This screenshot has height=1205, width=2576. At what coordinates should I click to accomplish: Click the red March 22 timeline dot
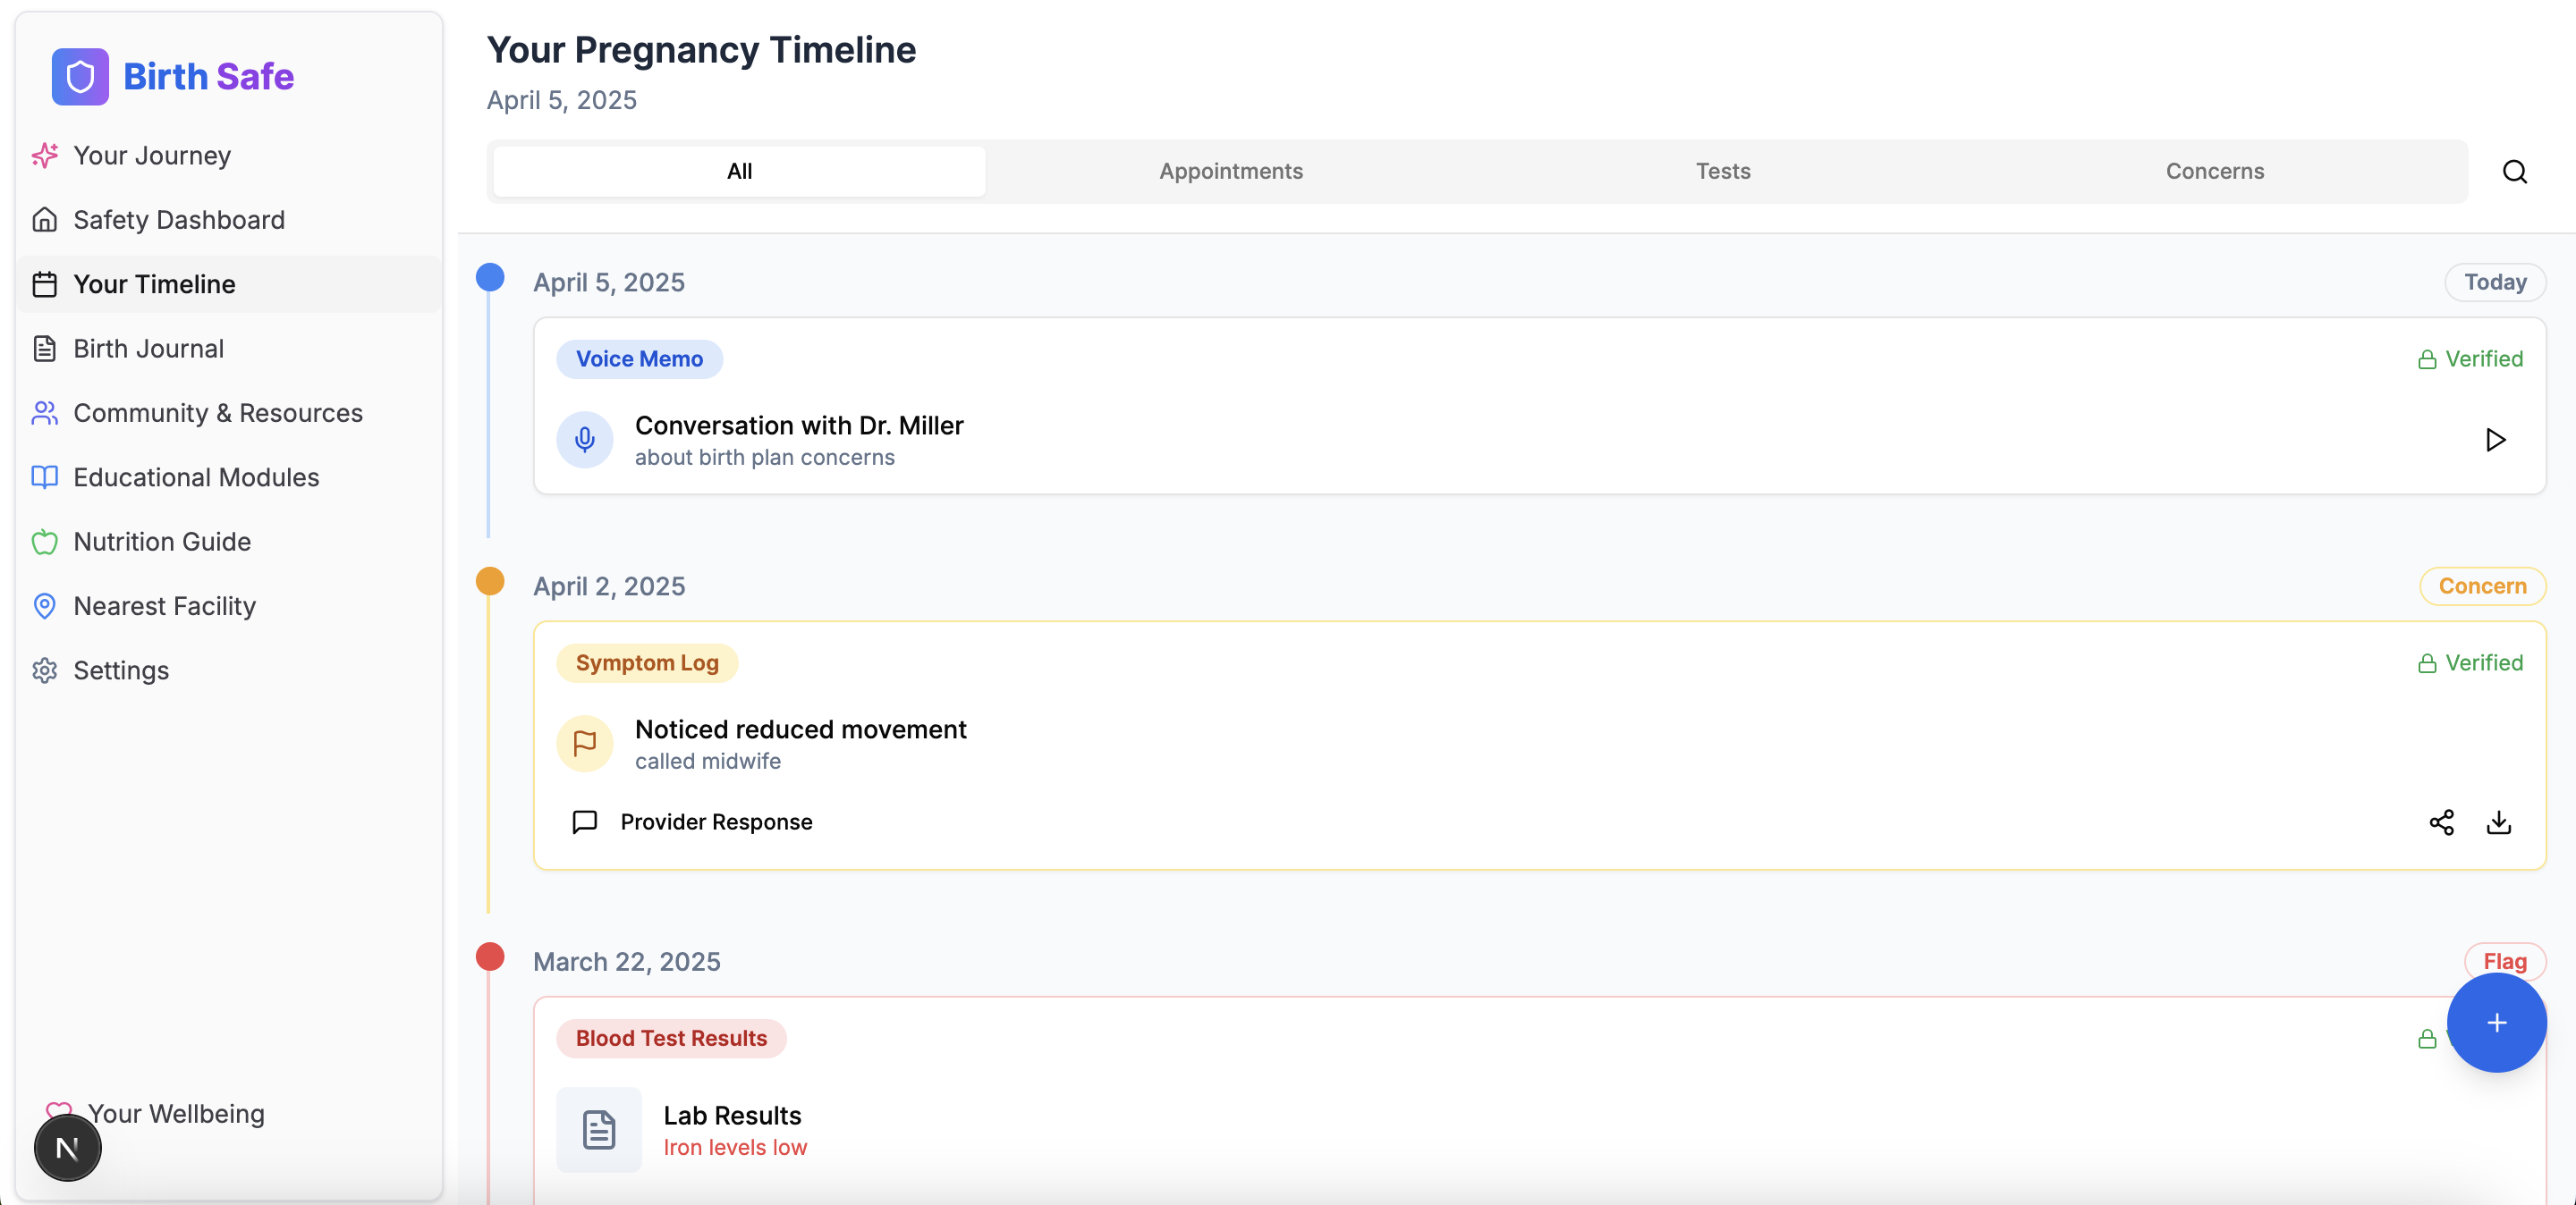[x=490, y=957]
